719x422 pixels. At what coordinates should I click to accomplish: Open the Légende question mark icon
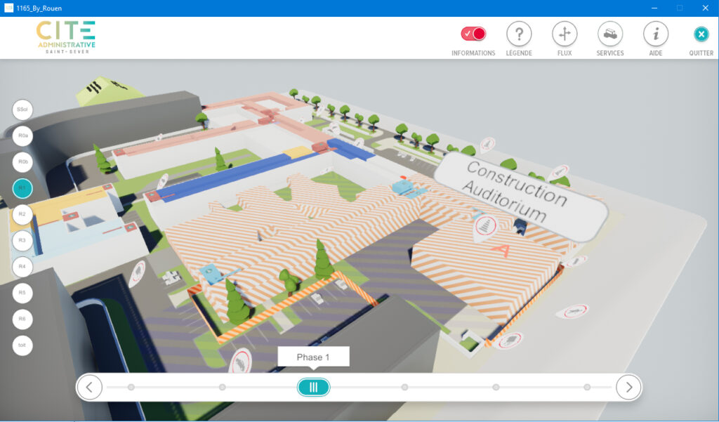(x=519, y=34)
